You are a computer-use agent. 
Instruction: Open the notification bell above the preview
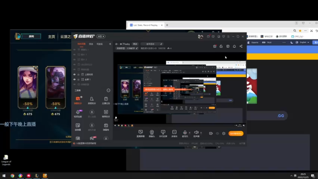coord(234,46)
